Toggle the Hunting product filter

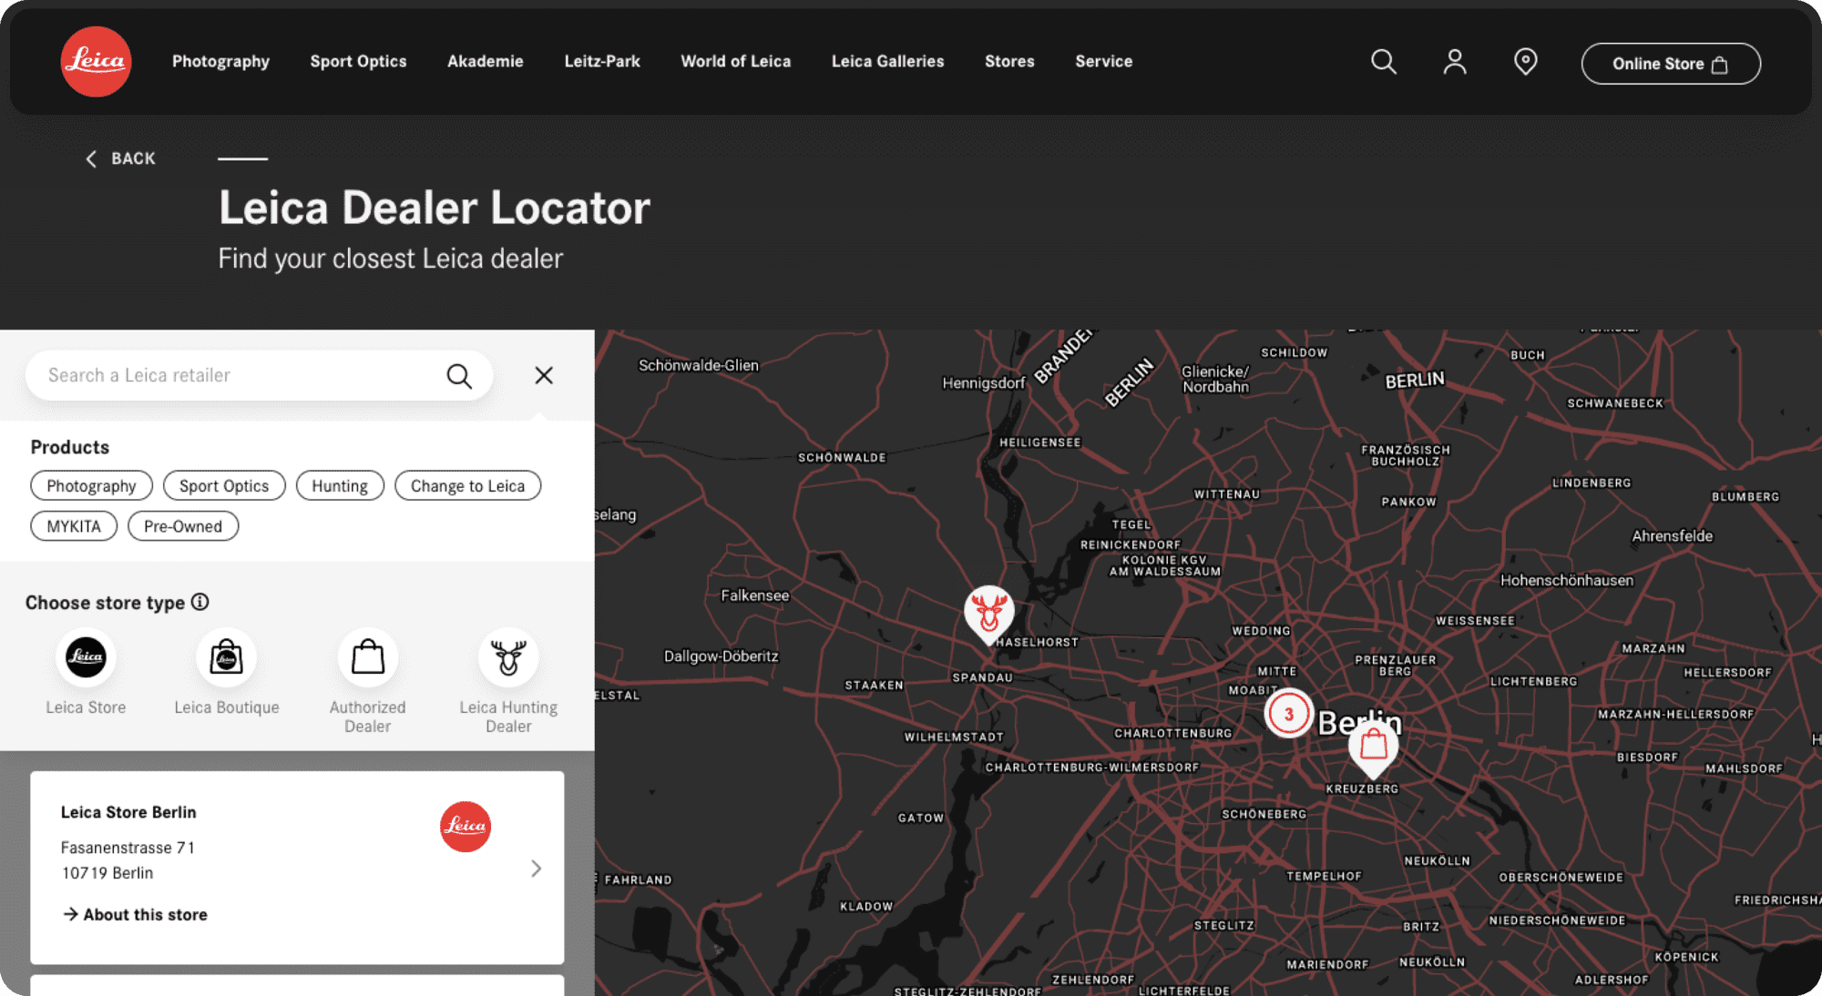pyautogui.click(x=340, y=485)
